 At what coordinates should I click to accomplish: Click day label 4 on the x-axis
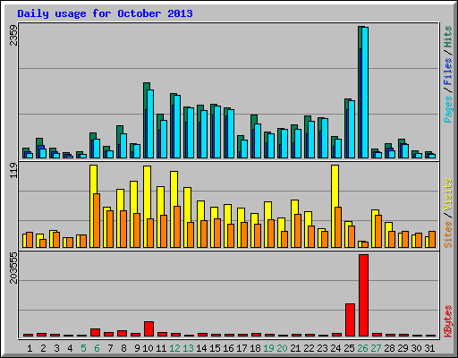(x=70, y=348)
